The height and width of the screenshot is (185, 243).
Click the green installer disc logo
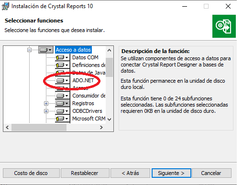coord(224,26)
